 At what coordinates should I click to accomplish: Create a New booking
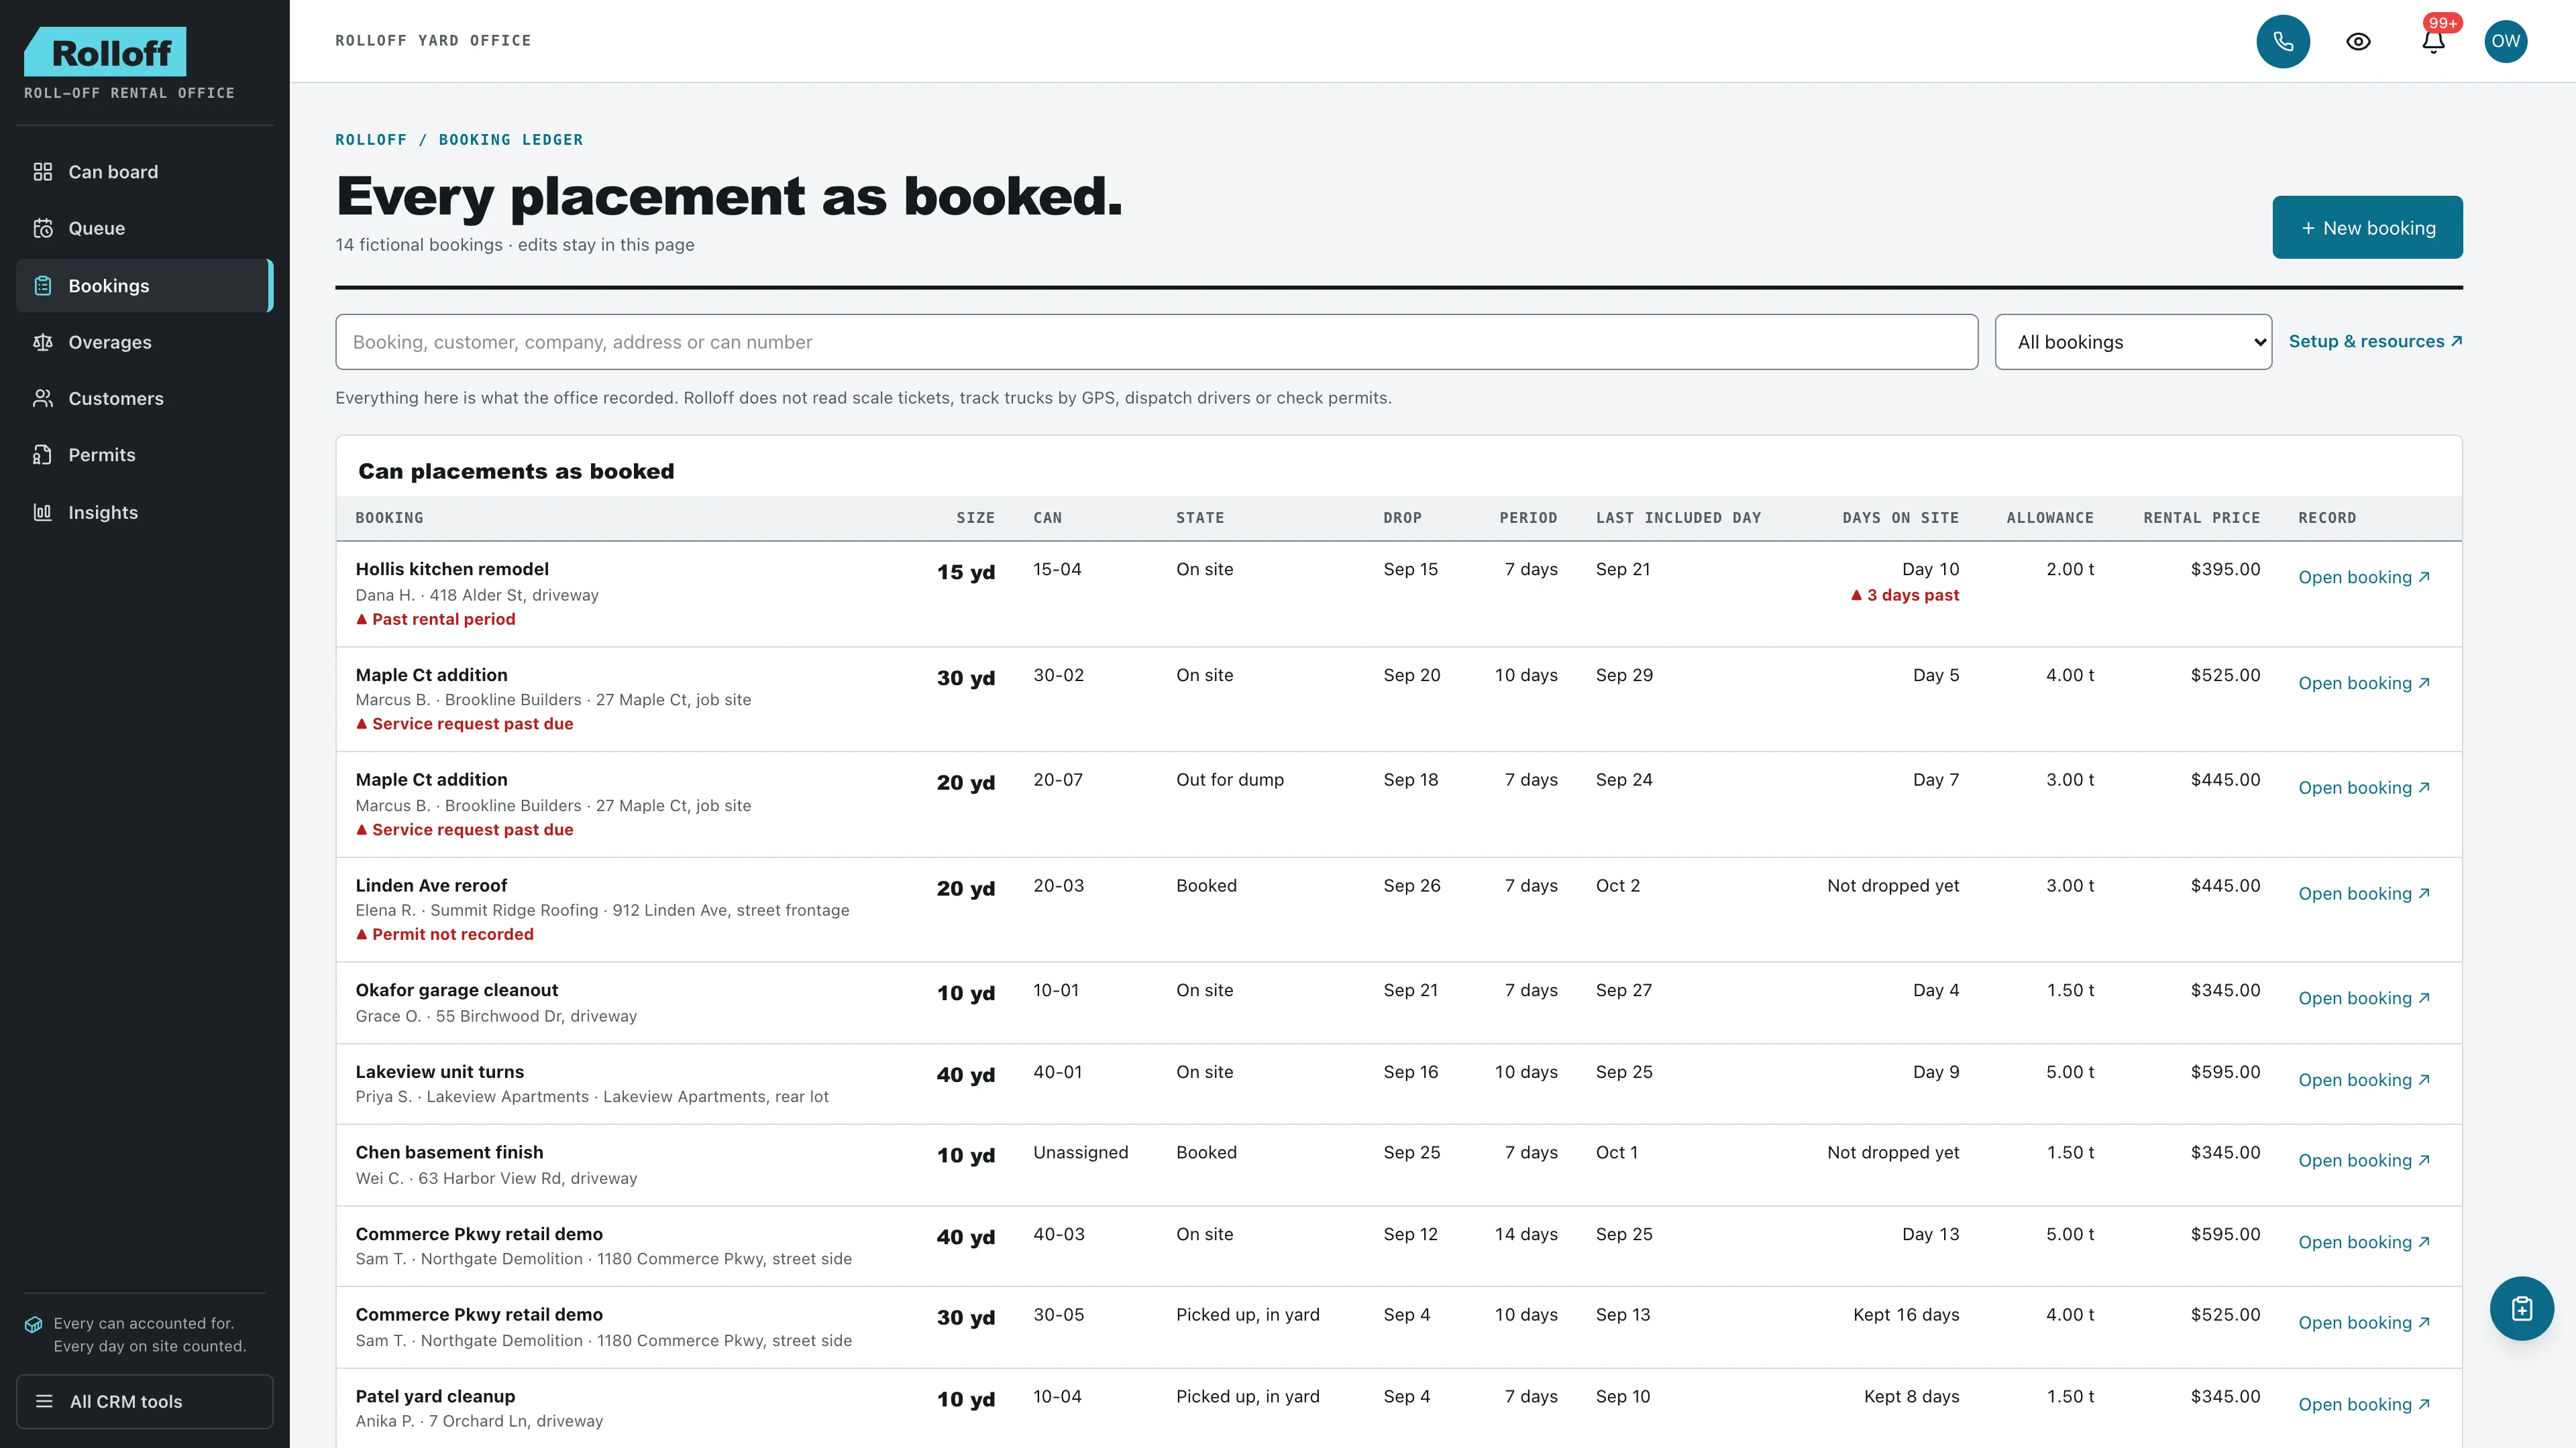2367,228
